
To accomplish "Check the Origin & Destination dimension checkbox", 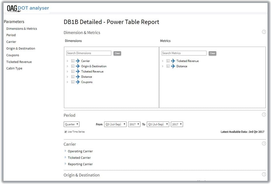I will (x=73, y=66).
